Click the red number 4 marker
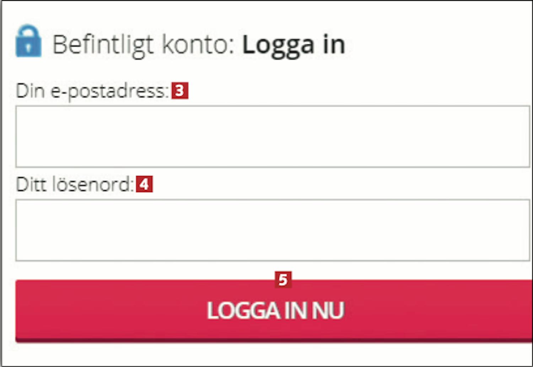The width and height of the screenshot is (533, 367). tap(144, 184)
